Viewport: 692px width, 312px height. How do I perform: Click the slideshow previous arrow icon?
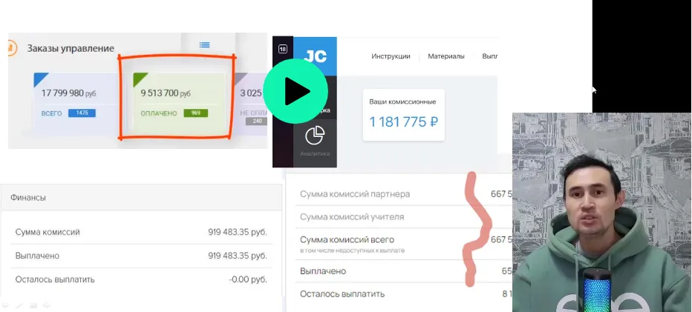click(x=6, y=305)
